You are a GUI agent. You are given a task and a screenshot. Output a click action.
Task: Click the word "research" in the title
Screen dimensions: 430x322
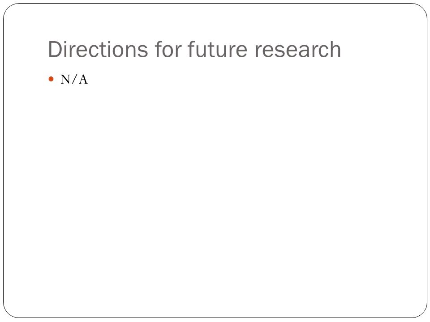(298, 50)
